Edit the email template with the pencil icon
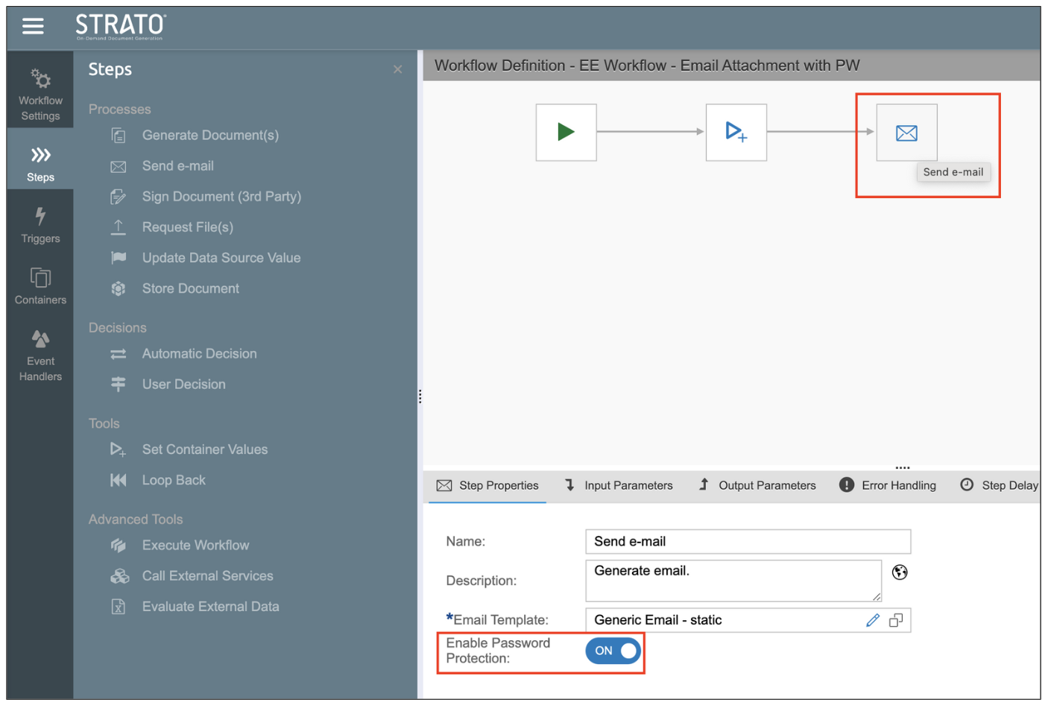 click(873, 620)
